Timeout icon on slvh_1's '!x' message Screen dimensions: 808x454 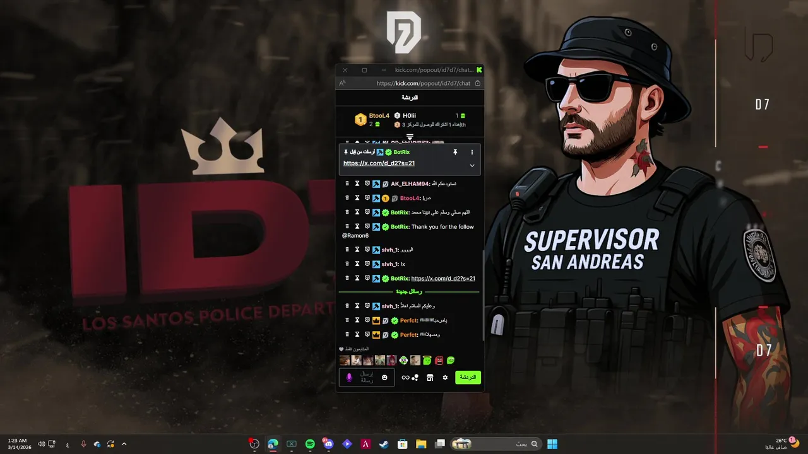[x=357, y=264]
